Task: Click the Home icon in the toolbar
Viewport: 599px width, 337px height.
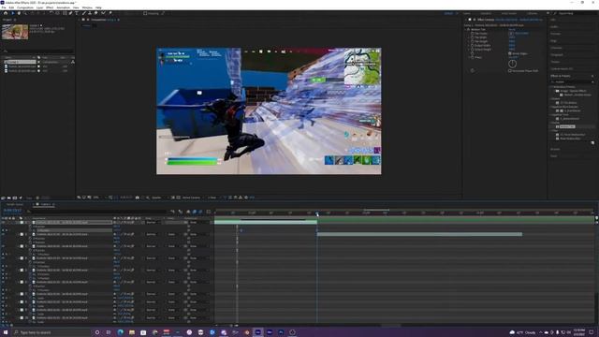Action: click(6, 13)
